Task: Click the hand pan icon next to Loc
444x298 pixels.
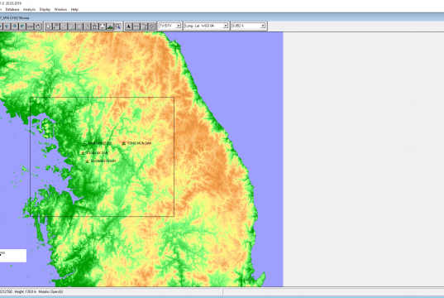Action: click(x=38, y=26)
